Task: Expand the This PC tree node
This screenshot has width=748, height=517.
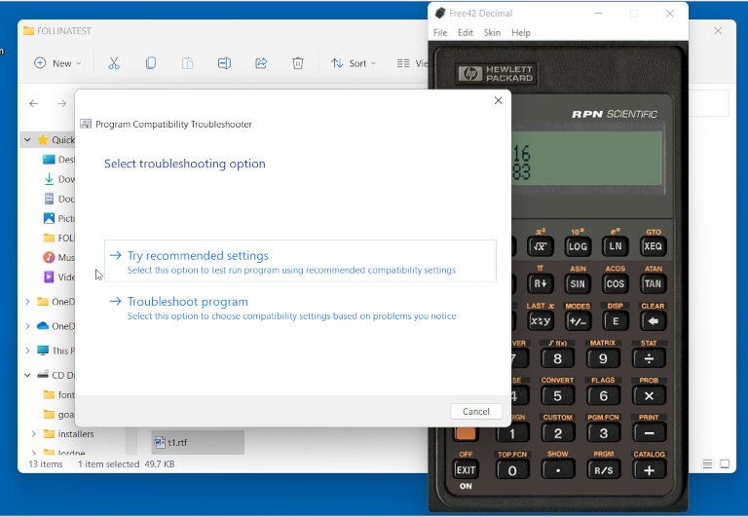Action: [x=27, y=351]
